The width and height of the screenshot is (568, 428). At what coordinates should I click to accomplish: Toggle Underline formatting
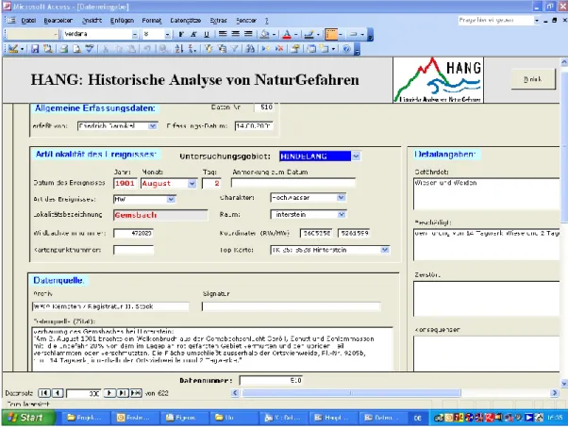click(x=207, y=34)
